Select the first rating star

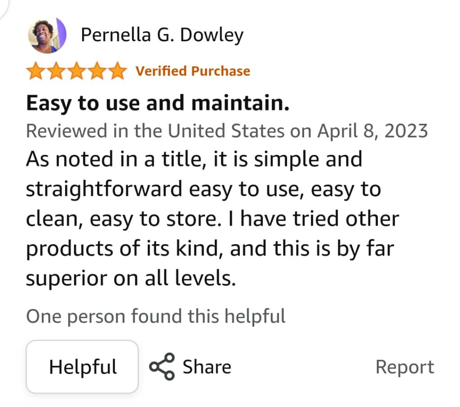click(x=36, y=71)
